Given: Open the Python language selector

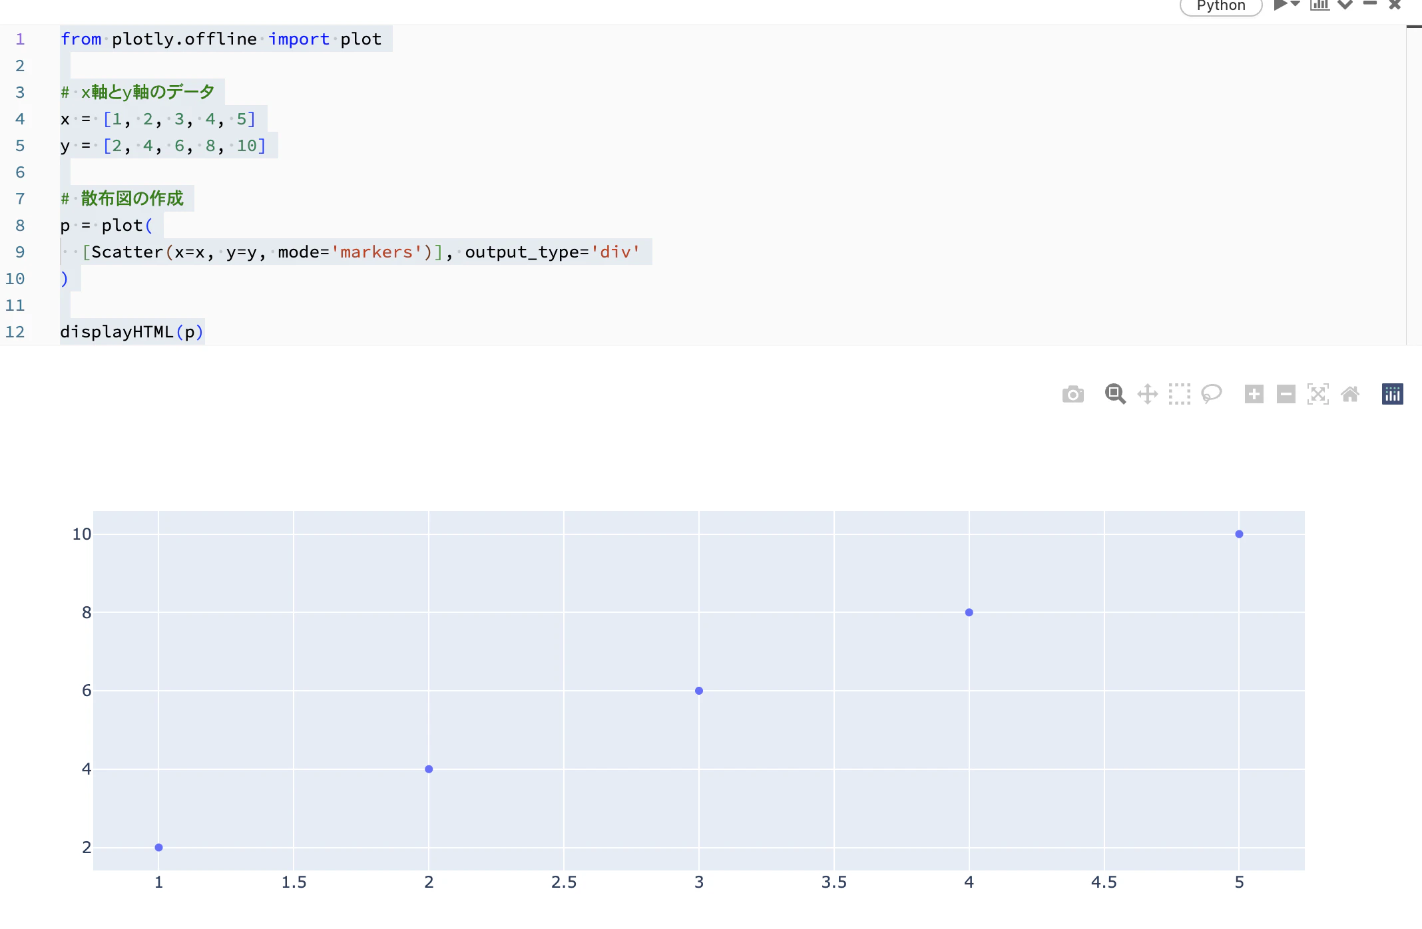Looking at the screenshot, I should click(x=1221, y=6).
